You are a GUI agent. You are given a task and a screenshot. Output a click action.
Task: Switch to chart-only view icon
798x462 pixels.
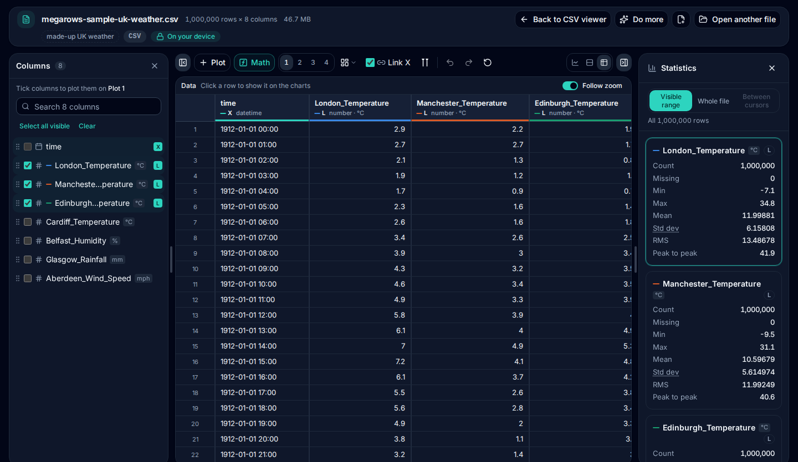[575, 63]
